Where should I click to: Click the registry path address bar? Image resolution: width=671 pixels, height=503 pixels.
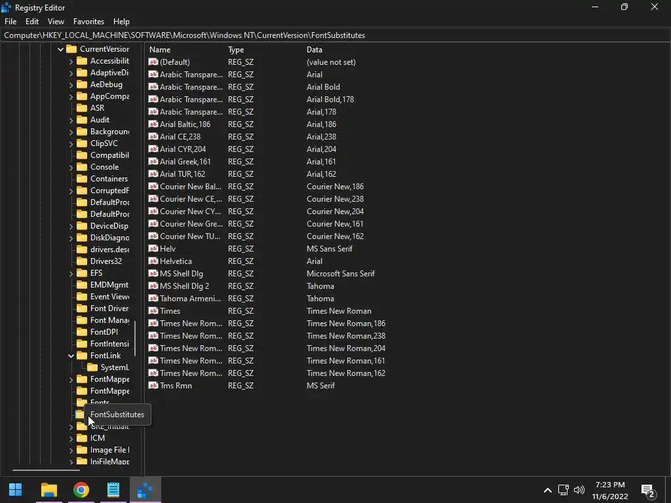335,35
